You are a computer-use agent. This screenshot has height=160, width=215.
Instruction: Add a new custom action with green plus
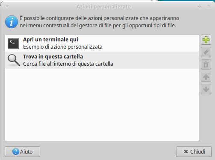pyautogui.click(x=206, y=40)
